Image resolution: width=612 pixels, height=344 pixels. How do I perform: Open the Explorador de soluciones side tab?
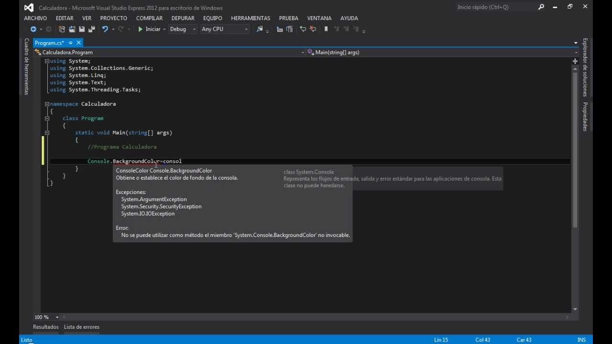585,67
